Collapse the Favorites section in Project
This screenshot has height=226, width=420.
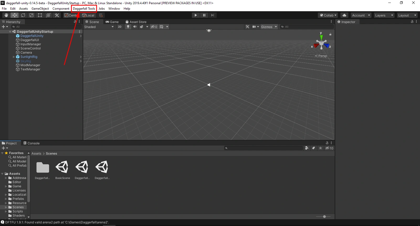[x=2, y=153]
